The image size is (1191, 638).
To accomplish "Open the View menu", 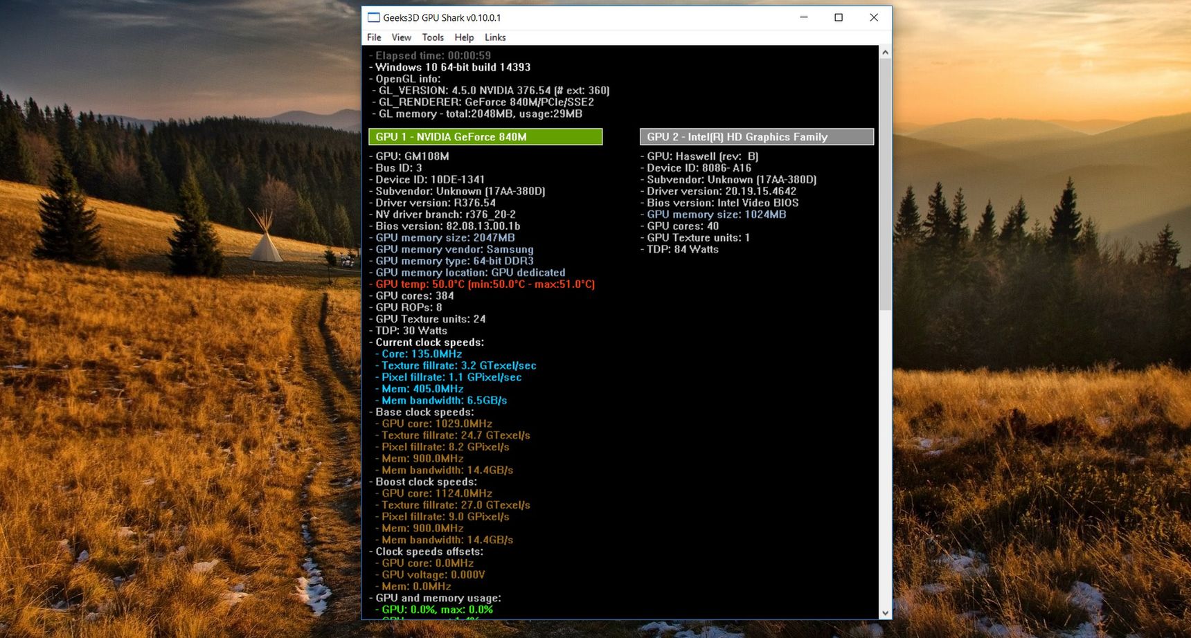I will pos(401,37).
